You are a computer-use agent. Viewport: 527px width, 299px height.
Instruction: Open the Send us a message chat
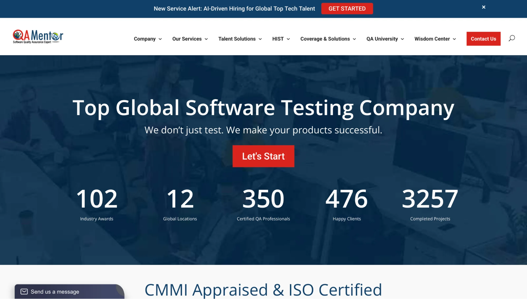55,291
